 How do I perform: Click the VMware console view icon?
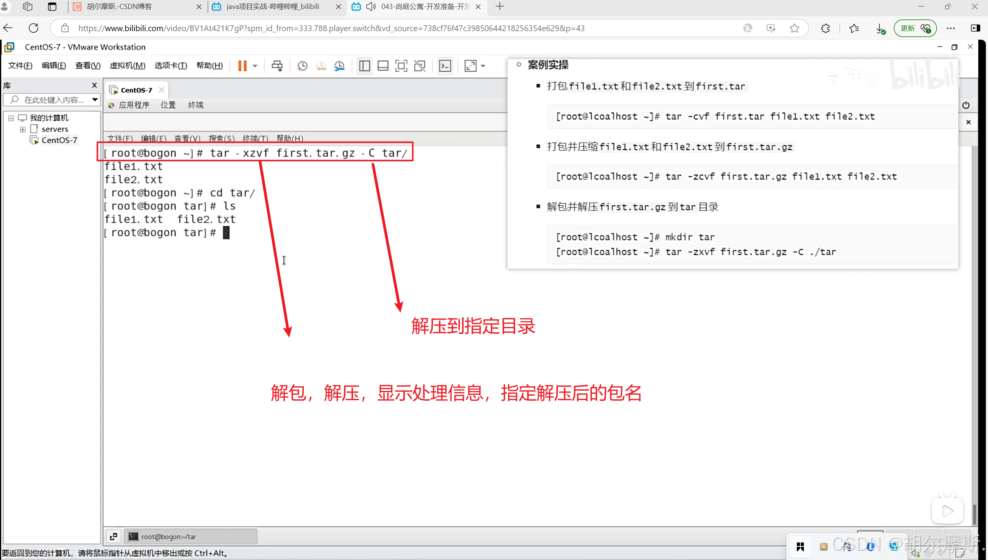click(445, 66)
